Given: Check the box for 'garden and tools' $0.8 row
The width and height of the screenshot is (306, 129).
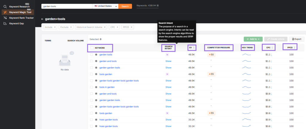Looking at the screenshot, I should pos(91,94).
